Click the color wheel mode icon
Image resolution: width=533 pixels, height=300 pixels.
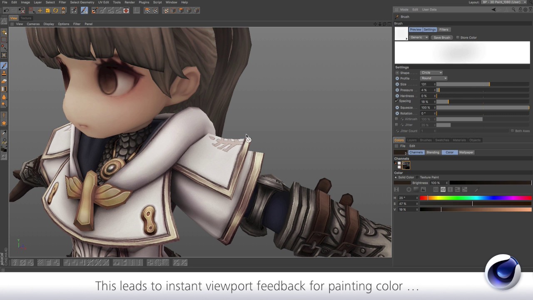pos(409,190)
